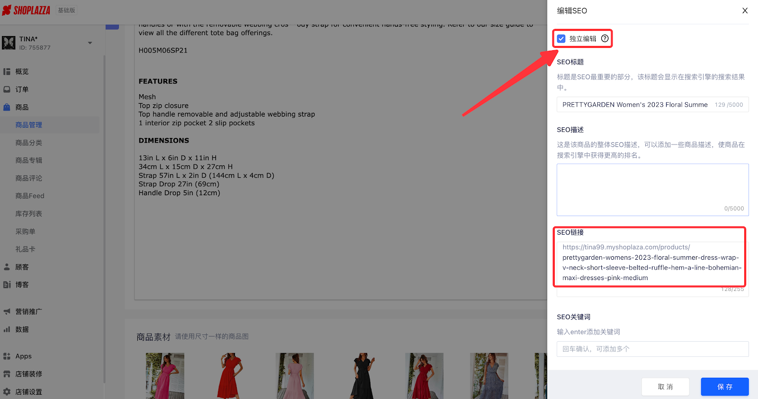Click the SEO链接 URL handle field
The image size is (758, 399).
pyautogui.click(x=652, y=269)
